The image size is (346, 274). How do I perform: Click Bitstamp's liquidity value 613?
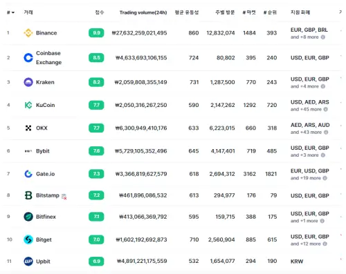(194, 195)
